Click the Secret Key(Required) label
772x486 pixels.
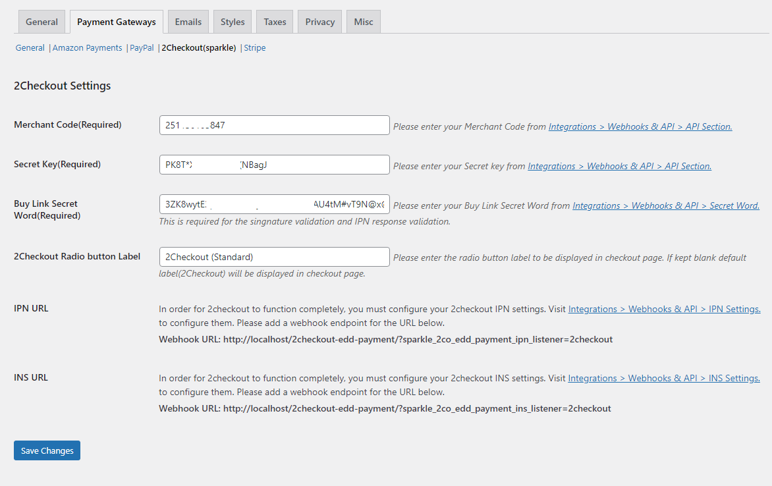pyautogui.click(x=57, y=164)
